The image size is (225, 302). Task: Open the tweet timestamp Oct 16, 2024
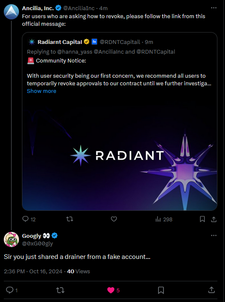point(46,271)
